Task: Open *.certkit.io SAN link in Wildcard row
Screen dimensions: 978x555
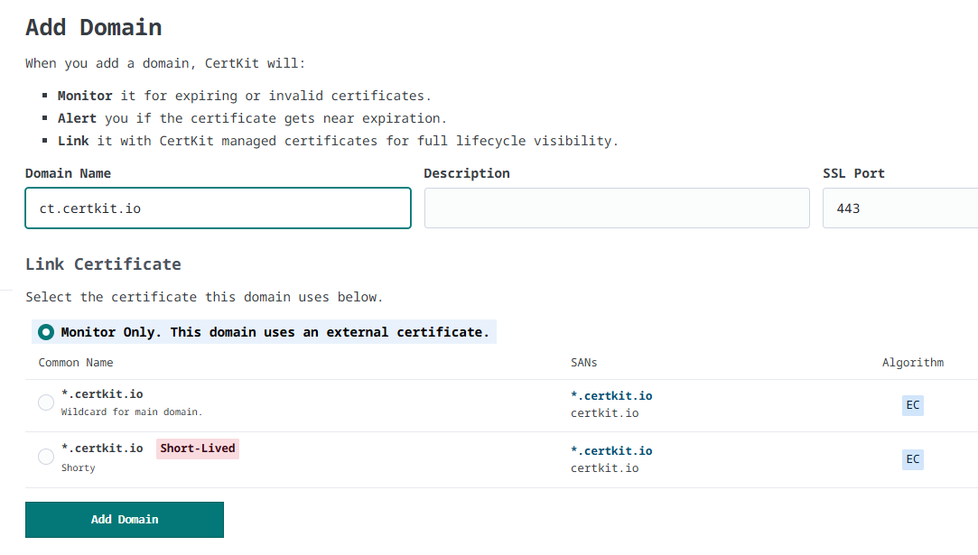Action: [x=611, y=396]
